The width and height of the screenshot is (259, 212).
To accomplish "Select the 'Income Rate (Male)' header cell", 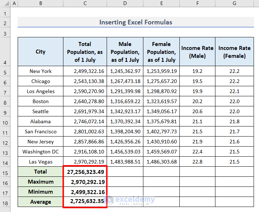I will [x=197, y=52].
